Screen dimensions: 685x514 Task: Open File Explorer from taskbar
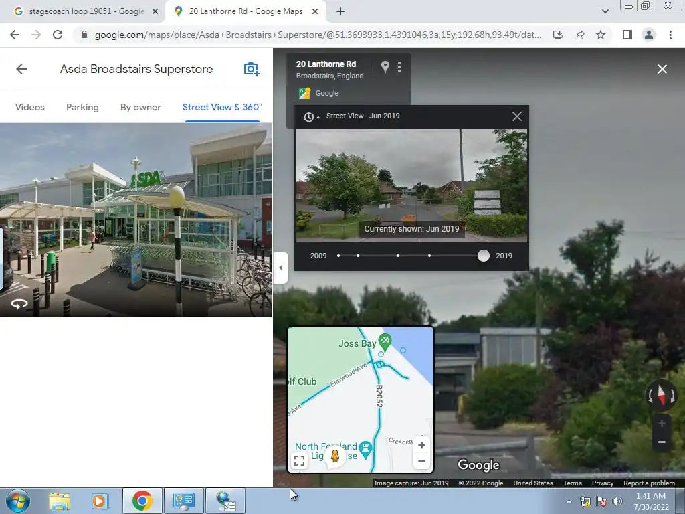click(60, 501)
